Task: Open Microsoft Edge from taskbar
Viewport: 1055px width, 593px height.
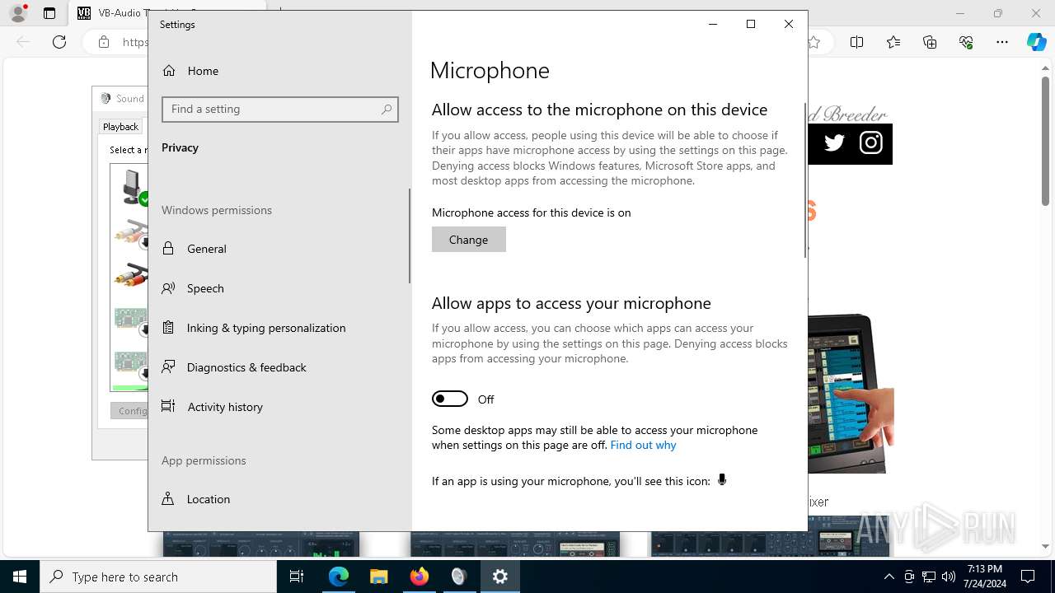Action: tap(339, 577)
